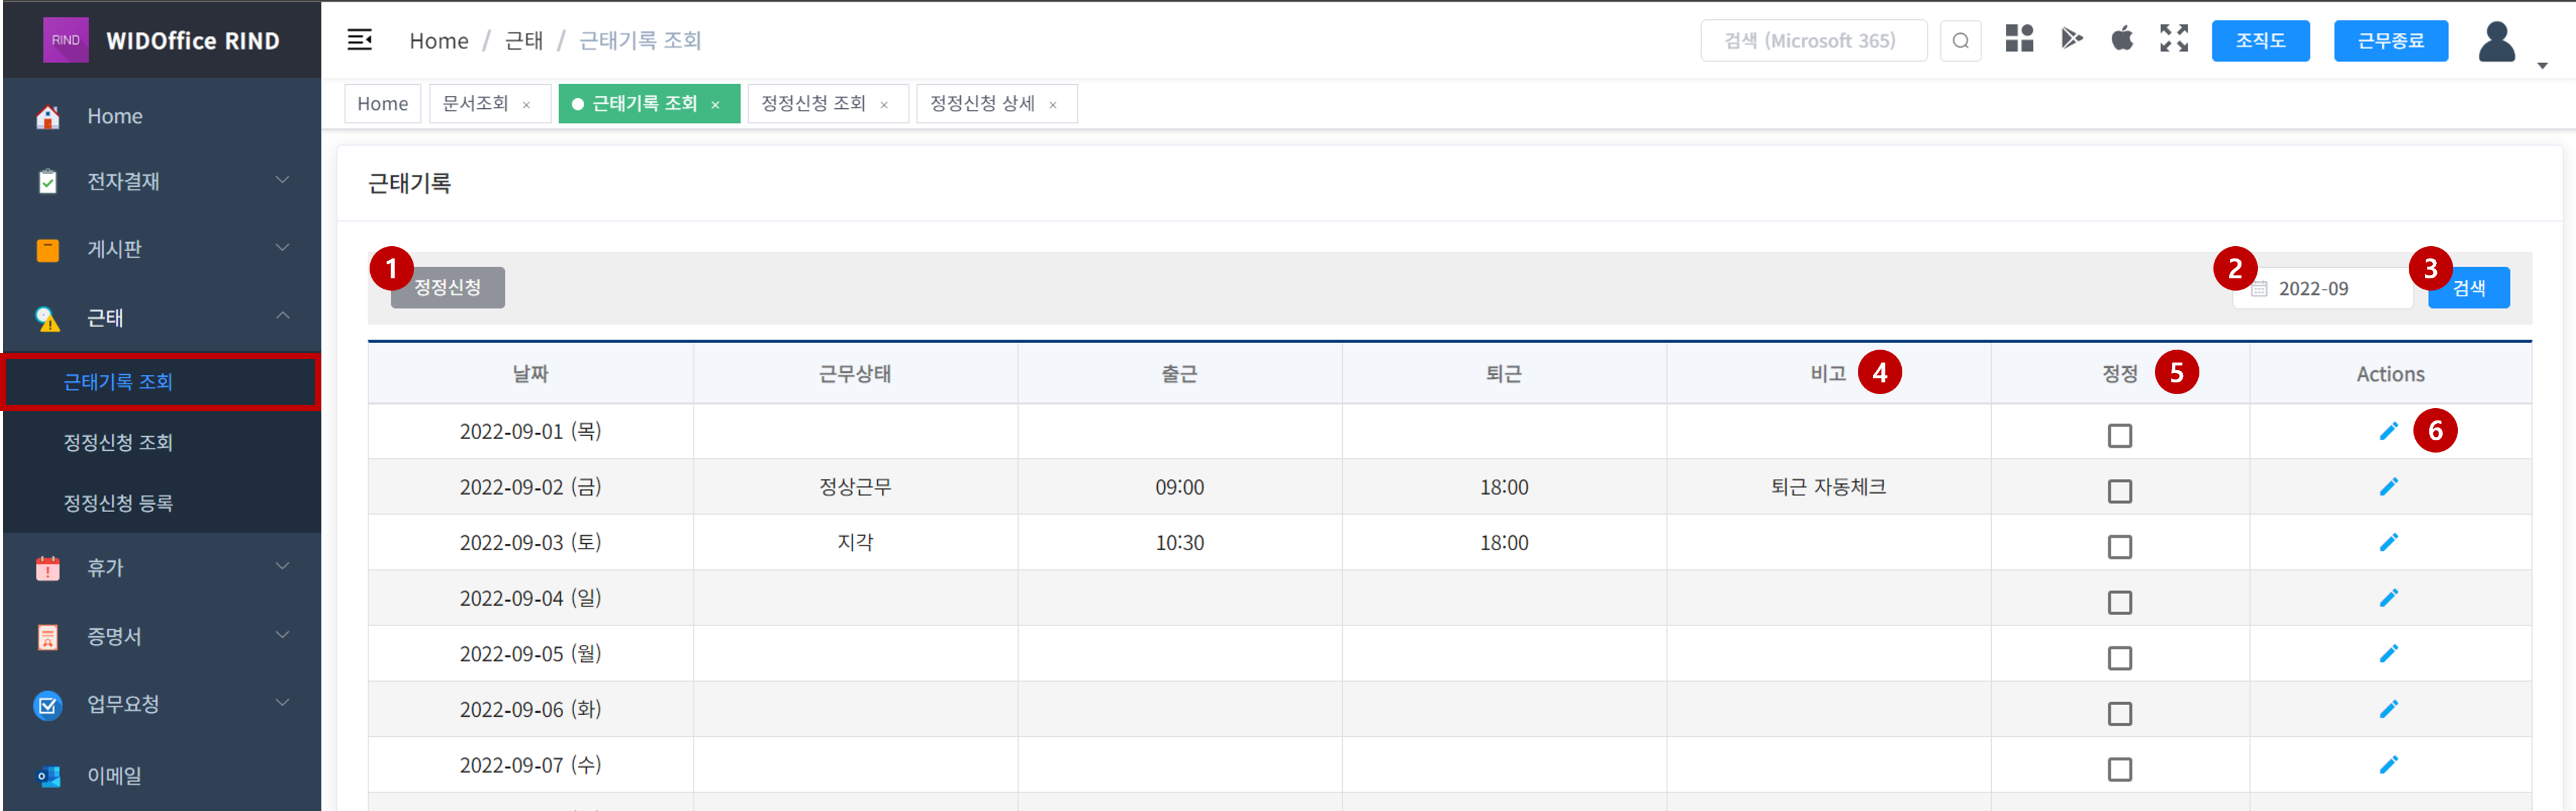Open 정정신청 등록 in sidebar

pos(118,503)
